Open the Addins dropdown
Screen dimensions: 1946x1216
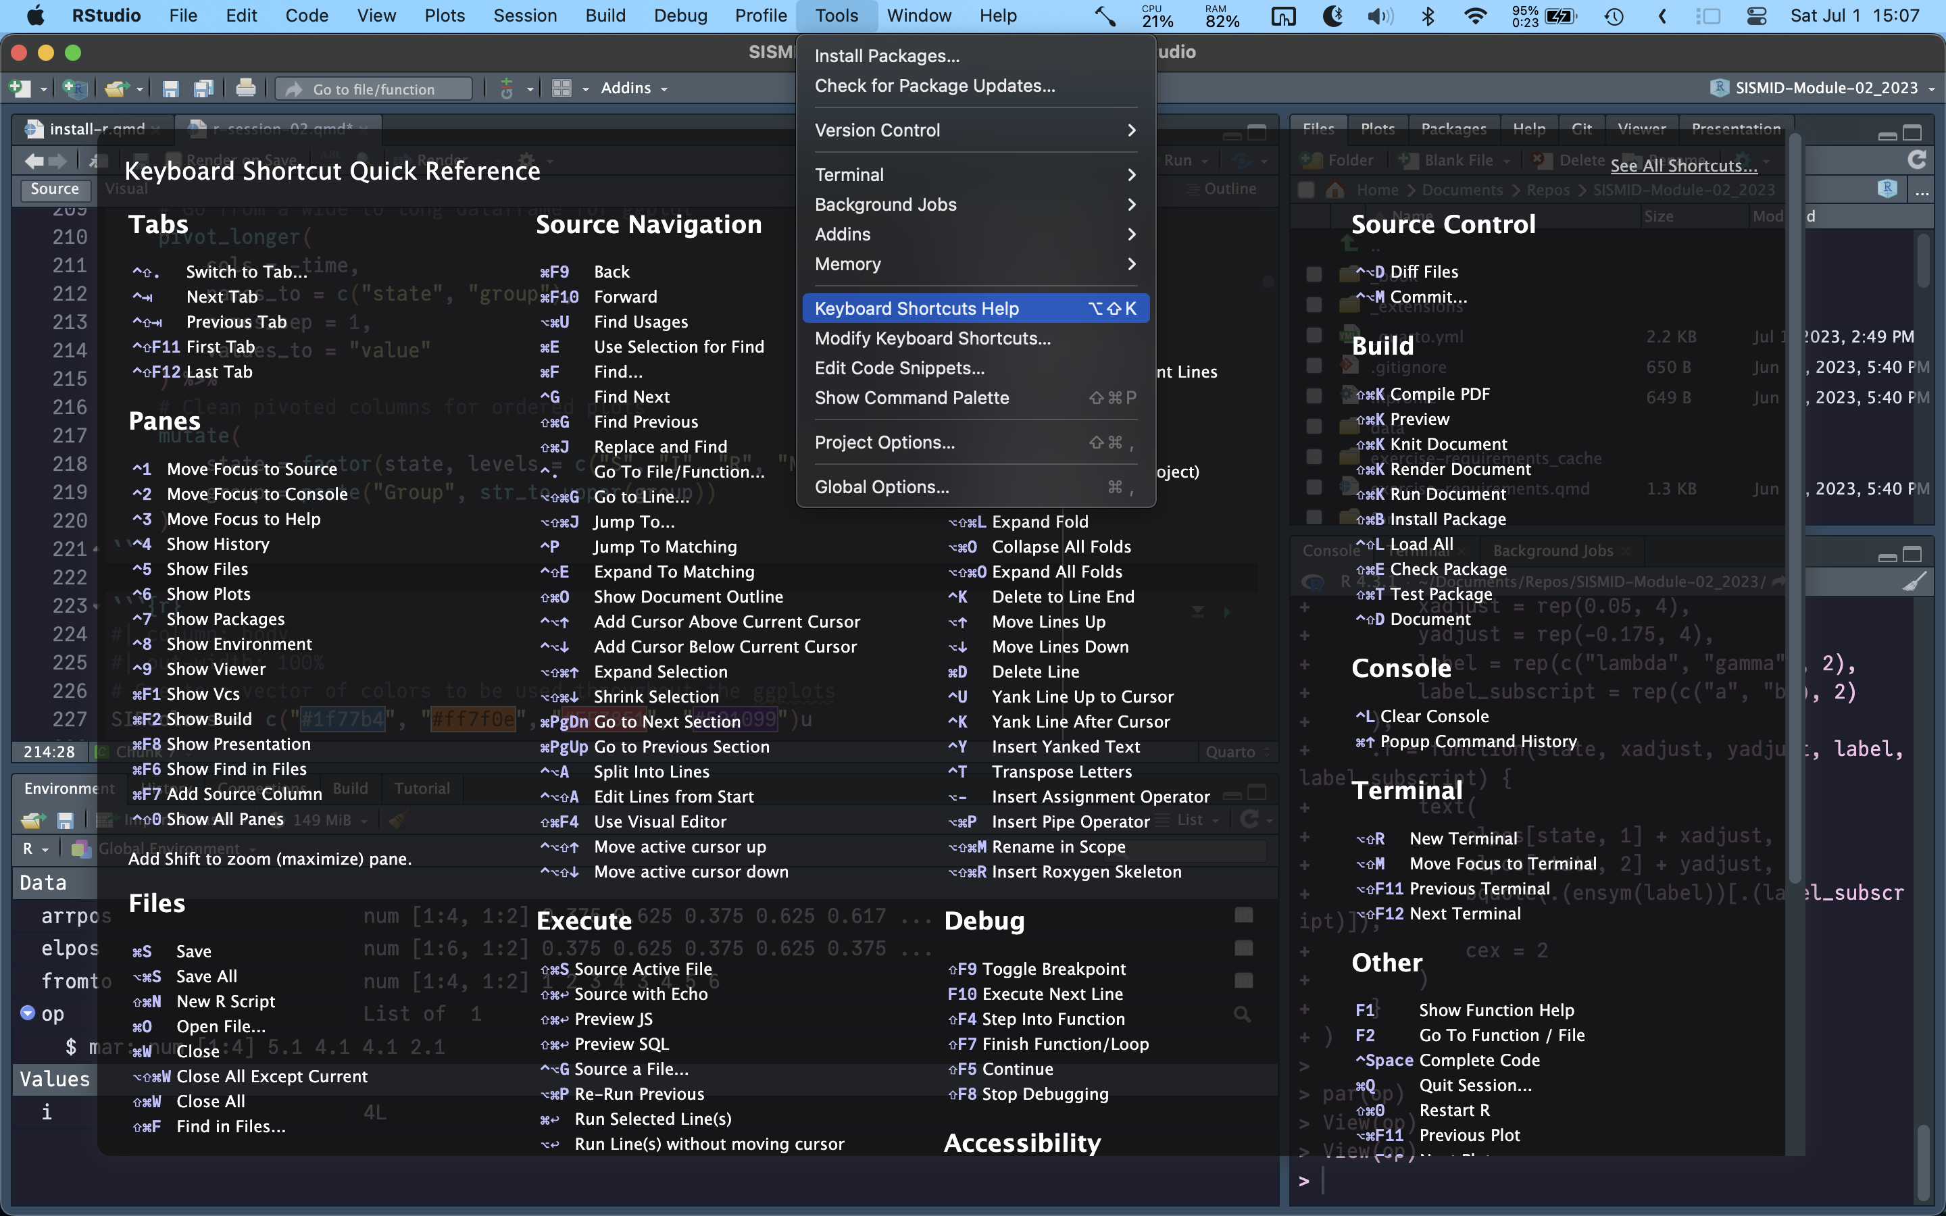pos(634,88)
